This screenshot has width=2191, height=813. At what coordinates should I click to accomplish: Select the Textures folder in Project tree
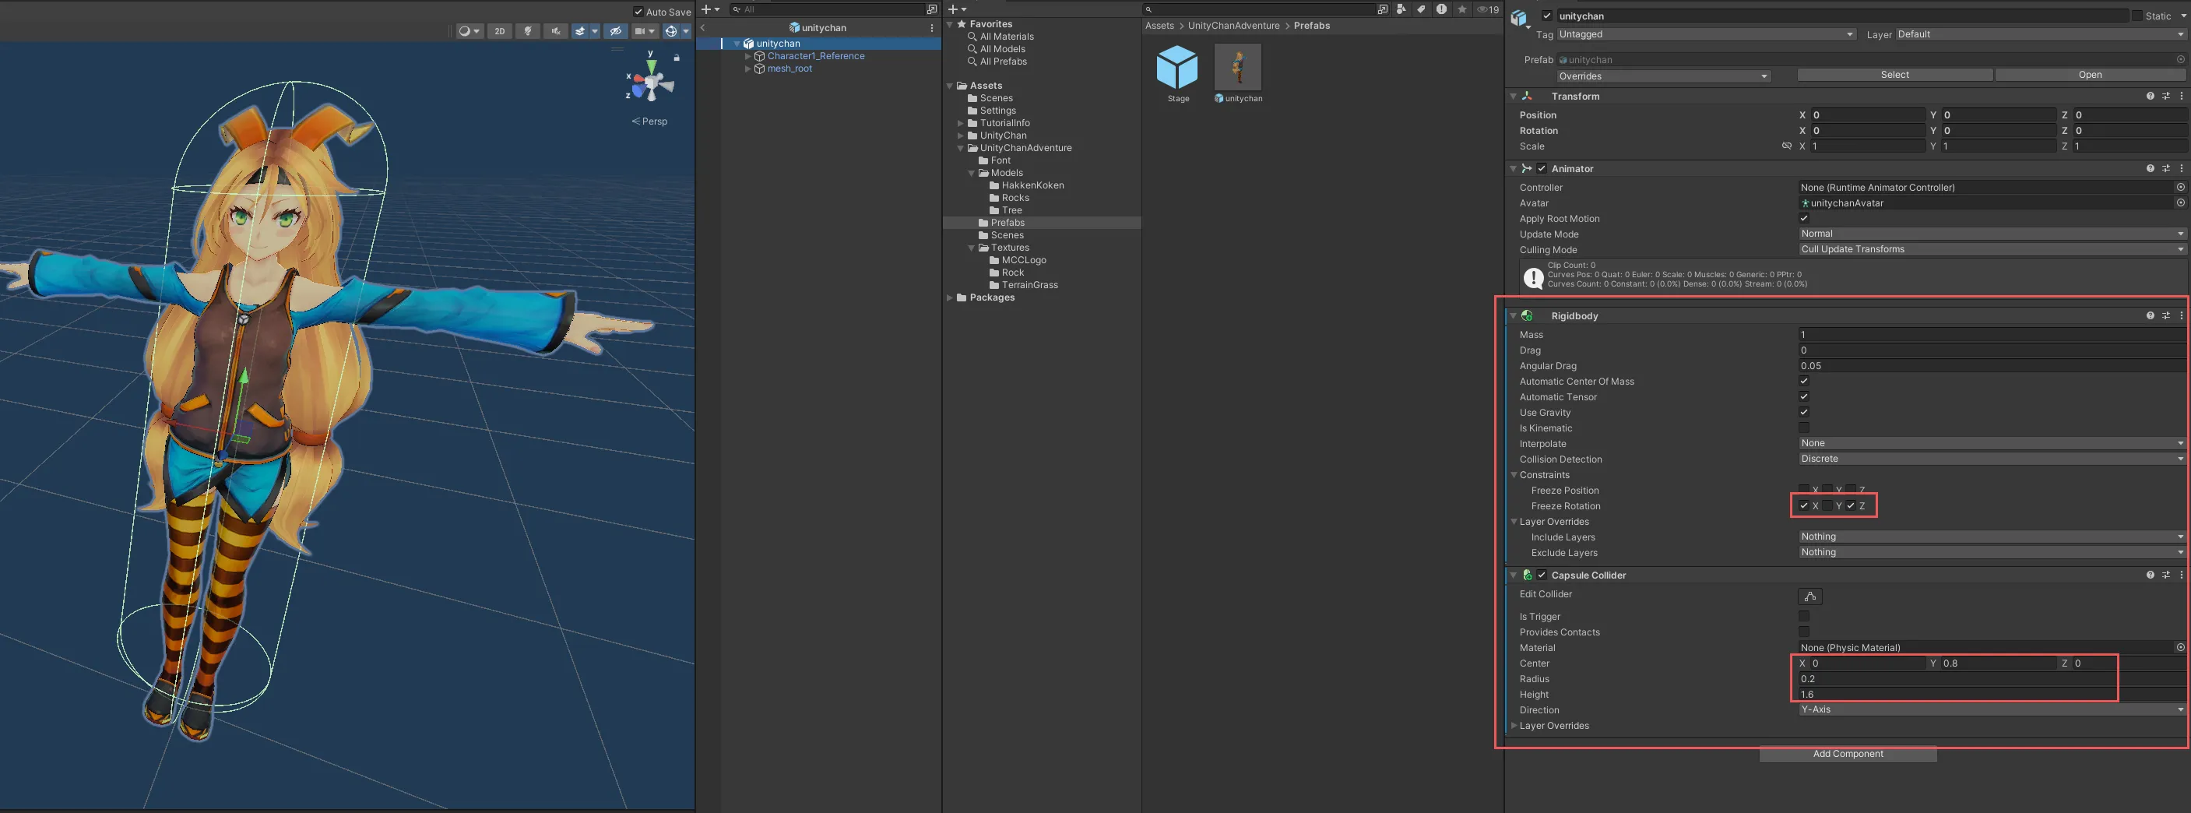[x=1009, y=248]
